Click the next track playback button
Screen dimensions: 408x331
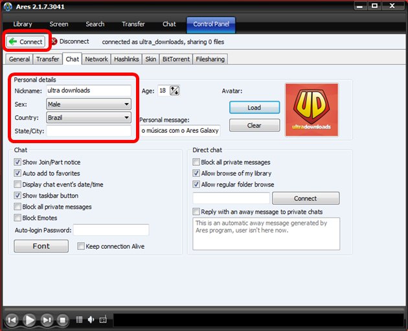coord(47,320)
